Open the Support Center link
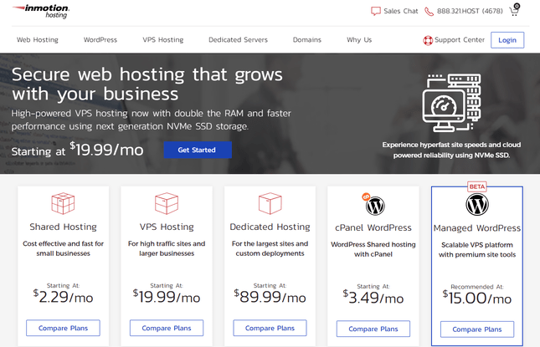Viewport: 540px width, 347px height. (x=460, y=40)
